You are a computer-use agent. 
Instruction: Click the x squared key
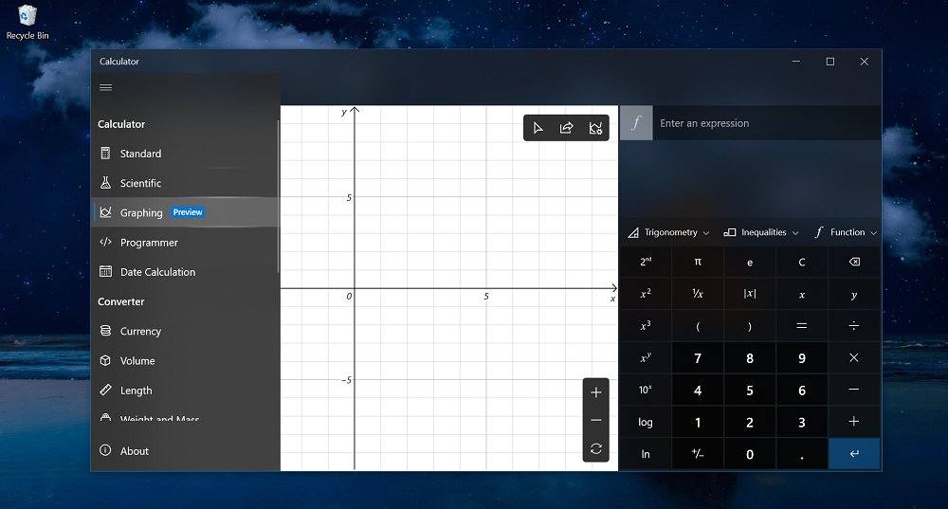coord(646,294)
